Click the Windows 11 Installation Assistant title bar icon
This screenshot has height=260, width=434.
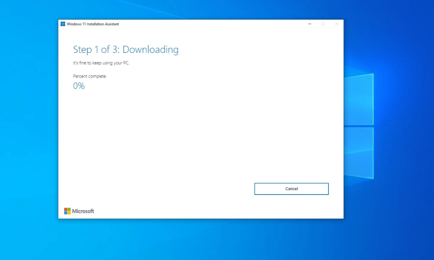pos(62,24)
